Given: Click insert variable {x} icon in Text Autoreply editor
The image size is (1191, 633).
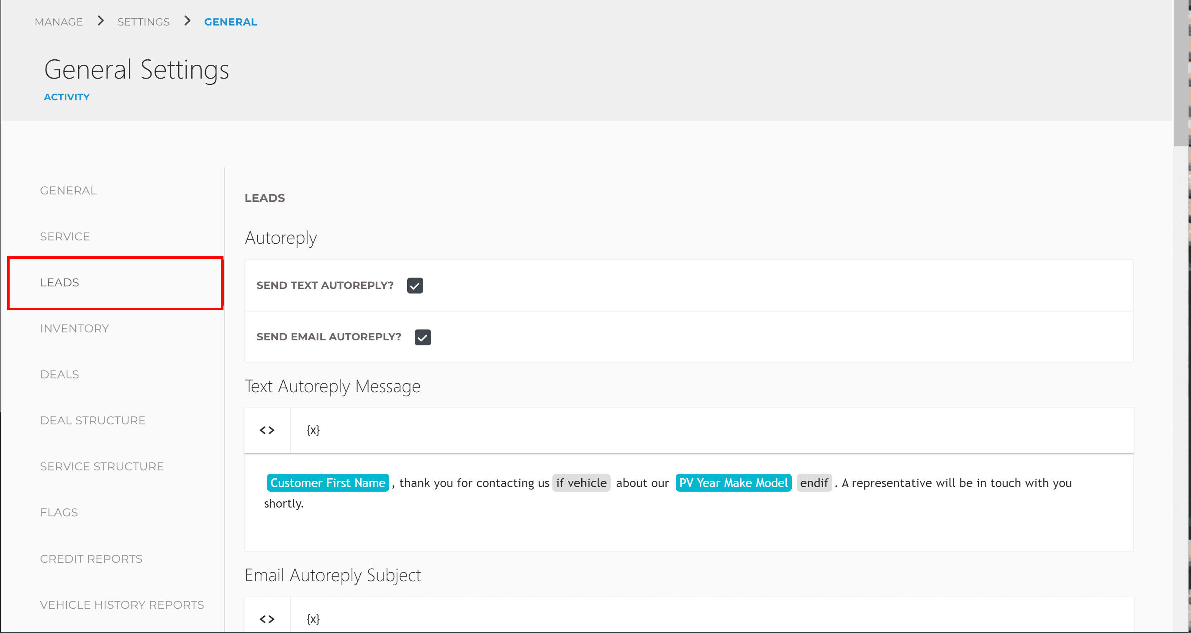Looking at the screenshot, I should pyautogui.click(x=313, y=430).
